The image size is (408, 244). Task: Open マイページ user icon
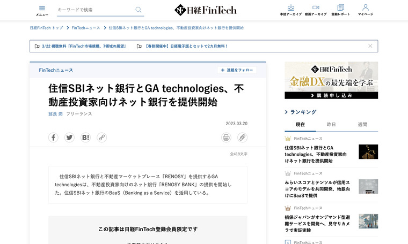pos(366,10)
